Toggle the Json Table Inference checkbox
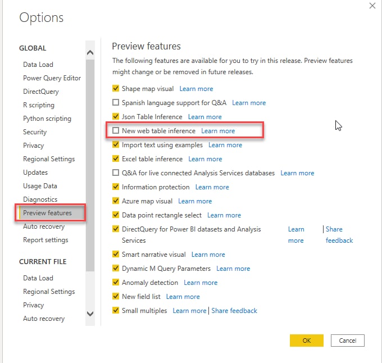 (x=116, y=116)
